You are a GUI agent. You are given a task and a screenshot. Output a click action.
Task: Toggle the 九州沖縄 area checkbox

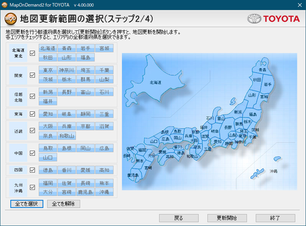(32, 188)
